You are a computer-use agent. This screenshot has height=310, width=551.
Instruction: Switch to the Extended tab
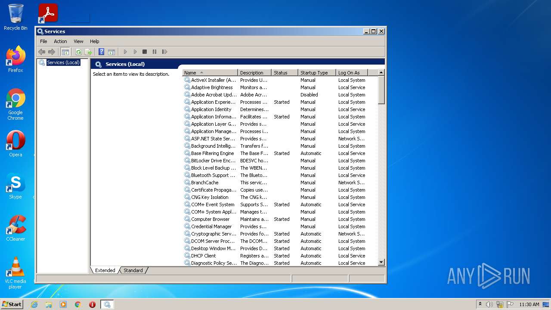(x=105, y=270)
